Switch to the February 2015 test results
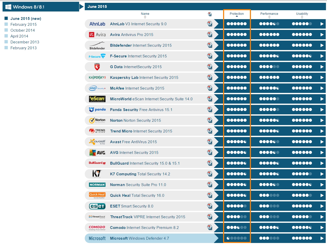 tap(23, 24)
